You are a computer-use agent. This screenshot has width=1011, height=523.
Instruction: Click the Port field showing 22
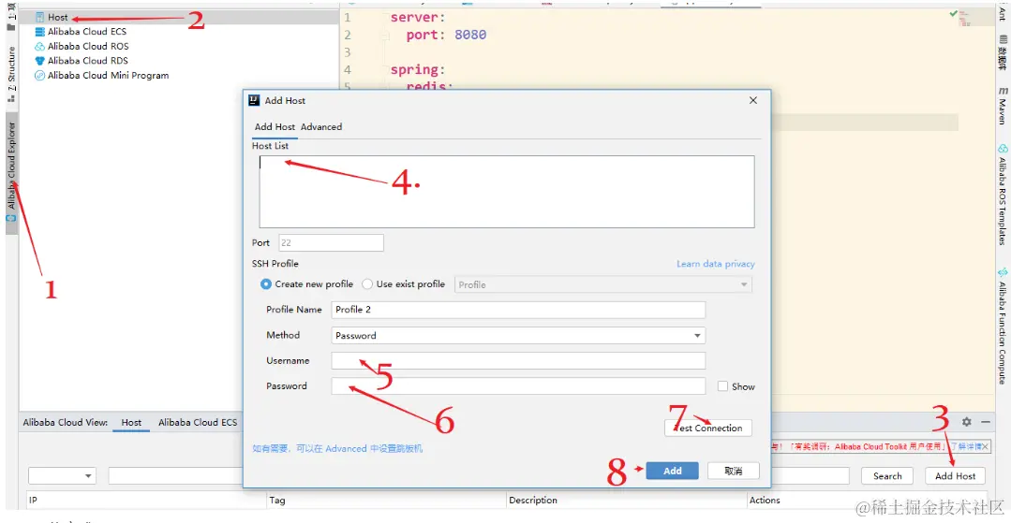coord(331,243)
